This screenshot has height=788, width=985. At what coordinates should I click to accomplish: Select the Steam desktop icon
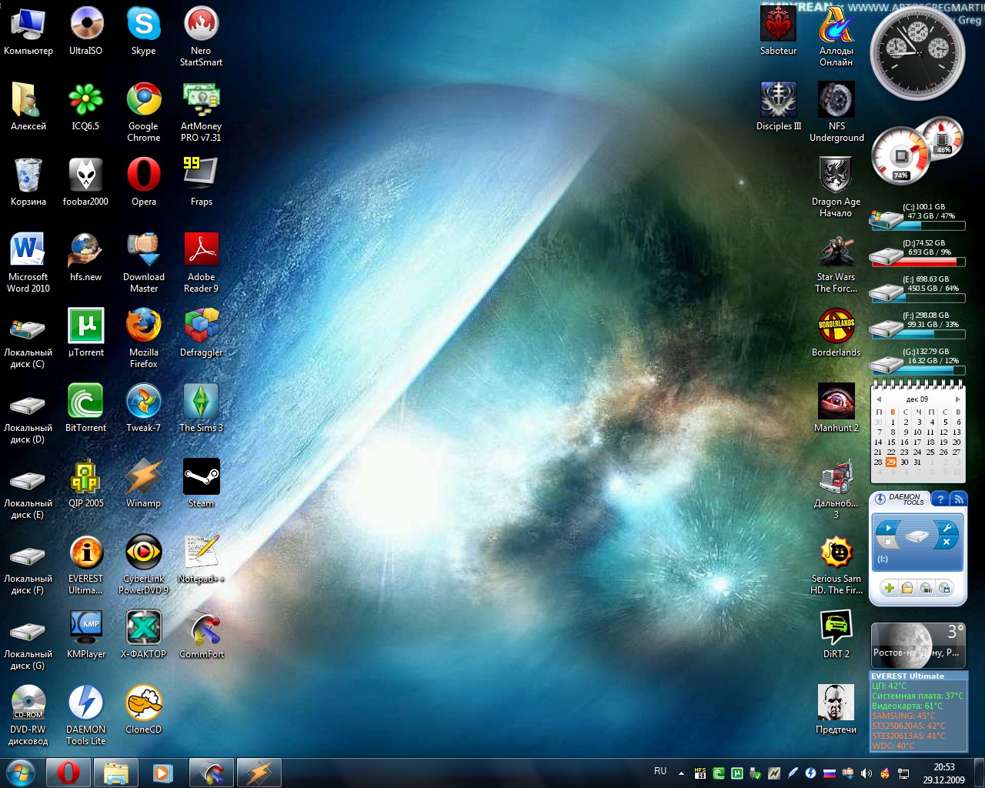[x=201, y=483]
